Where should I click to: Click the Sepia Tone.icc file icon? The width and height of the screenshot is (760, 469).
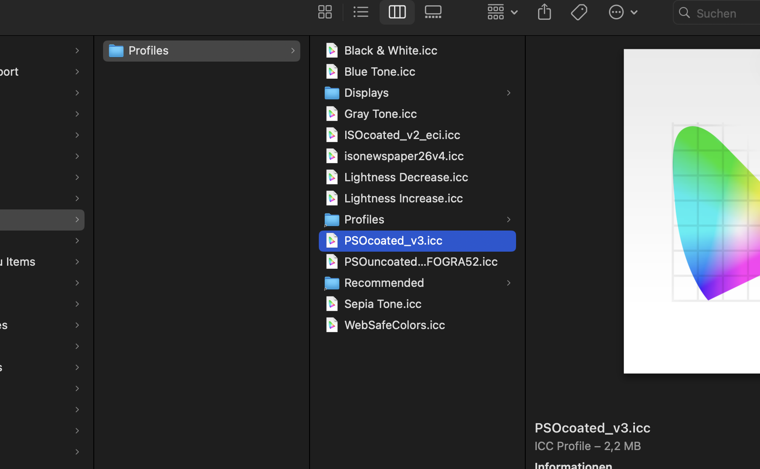[x=332, y=304]
